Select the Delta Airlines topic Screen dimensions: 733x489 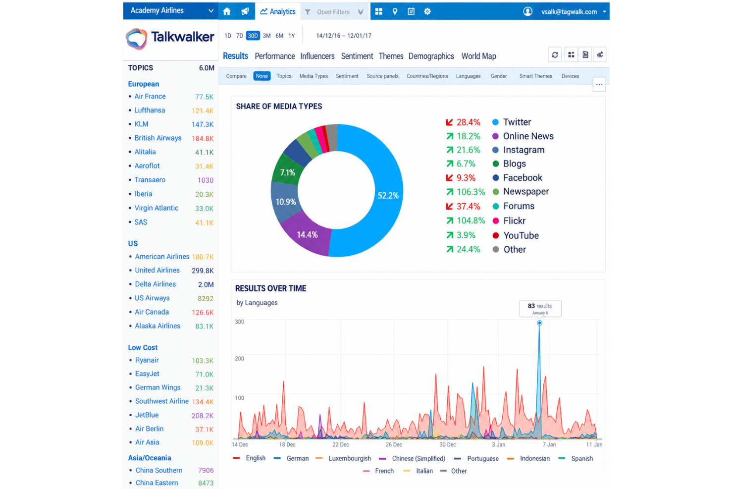click(156, 284)
